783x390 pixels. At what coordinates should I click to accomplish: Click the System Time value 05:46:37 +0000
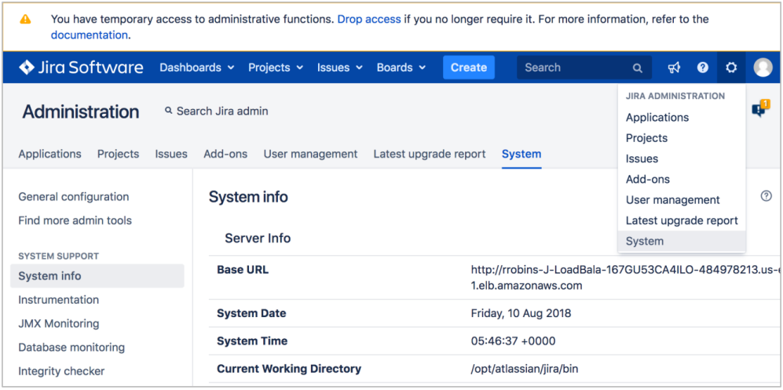pyautogui.click(x=513, y=341)
